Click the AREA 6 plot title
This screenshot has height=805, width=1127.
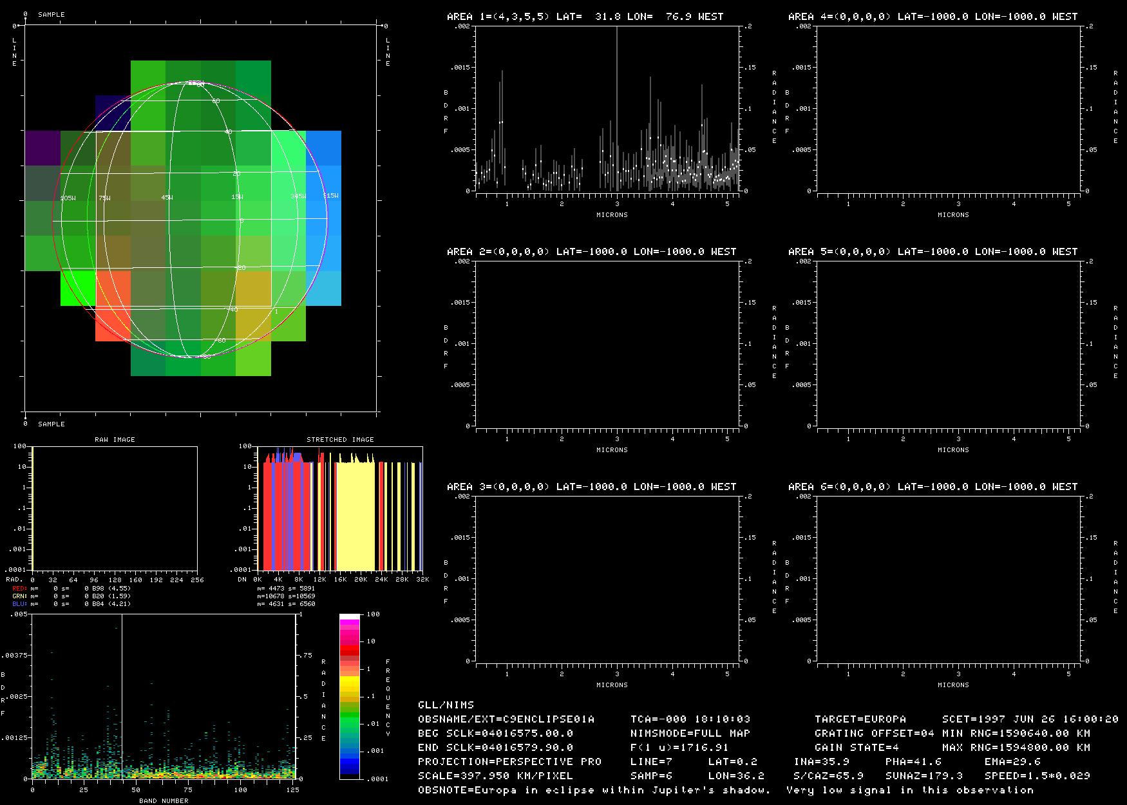pyautogui.click(x=933, y=487)
